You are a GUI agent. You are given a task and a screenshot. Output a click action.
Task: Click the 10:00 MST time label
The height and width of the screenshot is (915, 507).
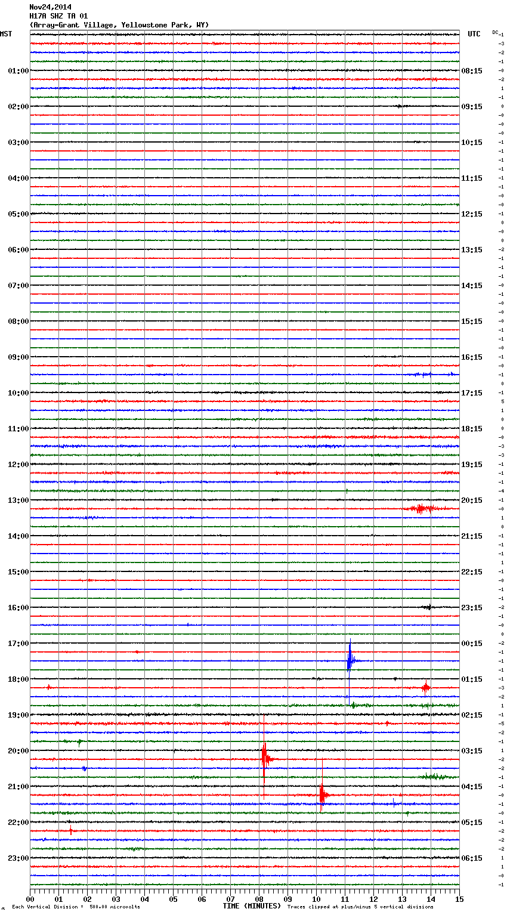[x=18, y=393]
